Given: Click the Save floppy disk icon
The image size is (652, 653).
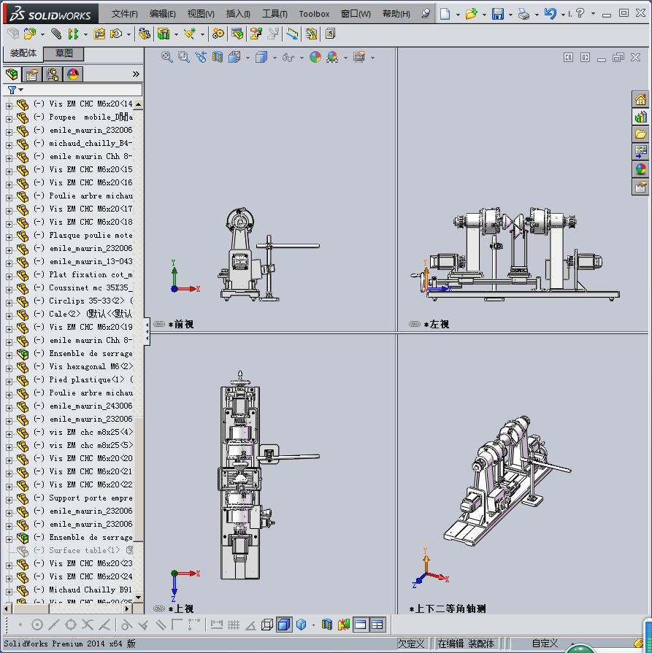Looking at the screenshot, I should tap(497, 14).
